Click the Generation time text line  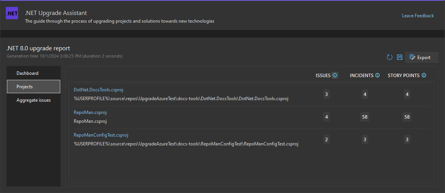pos(65,56)
